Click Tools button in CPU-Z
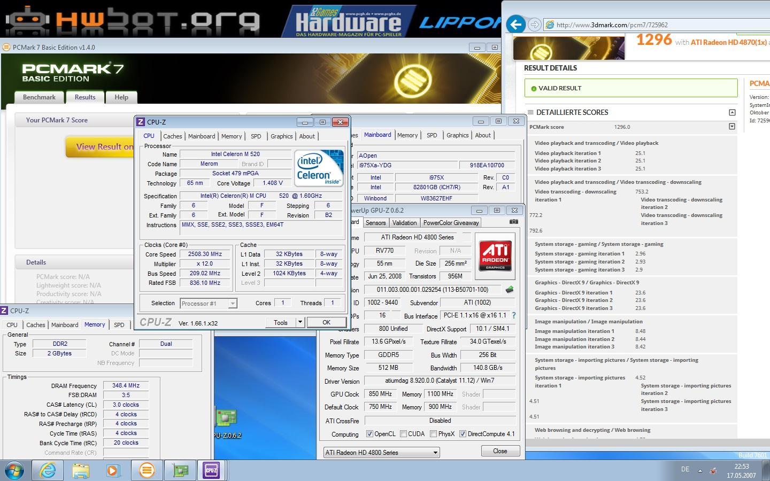This screenshot has width=770, height=481. [281, 322]
